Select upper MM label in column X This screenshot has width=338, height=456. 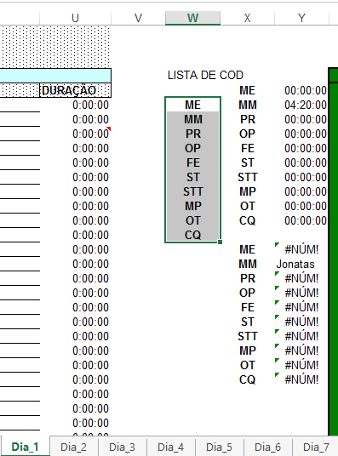[x=248, y=105]
